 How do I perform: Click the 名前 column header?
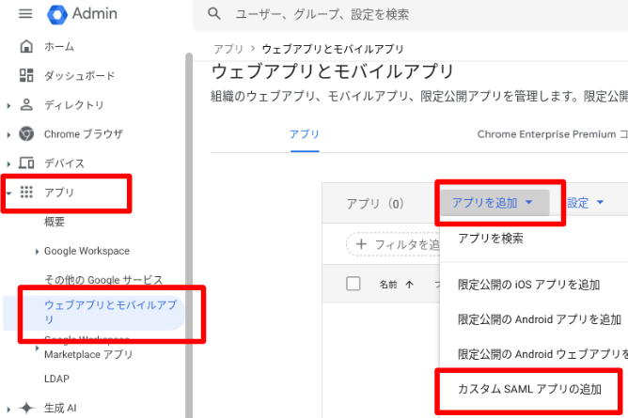point(388,285)
